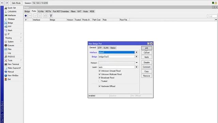Open the column chooser dropdown arrow
Screen dimensions: 218x123
[x=216, y=20]
